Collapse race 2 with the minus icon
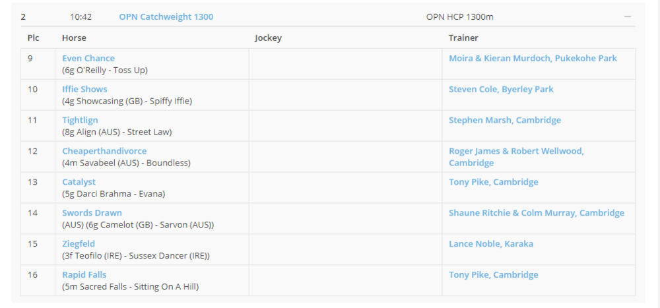The image size is (660, 308). click(627, 16)
